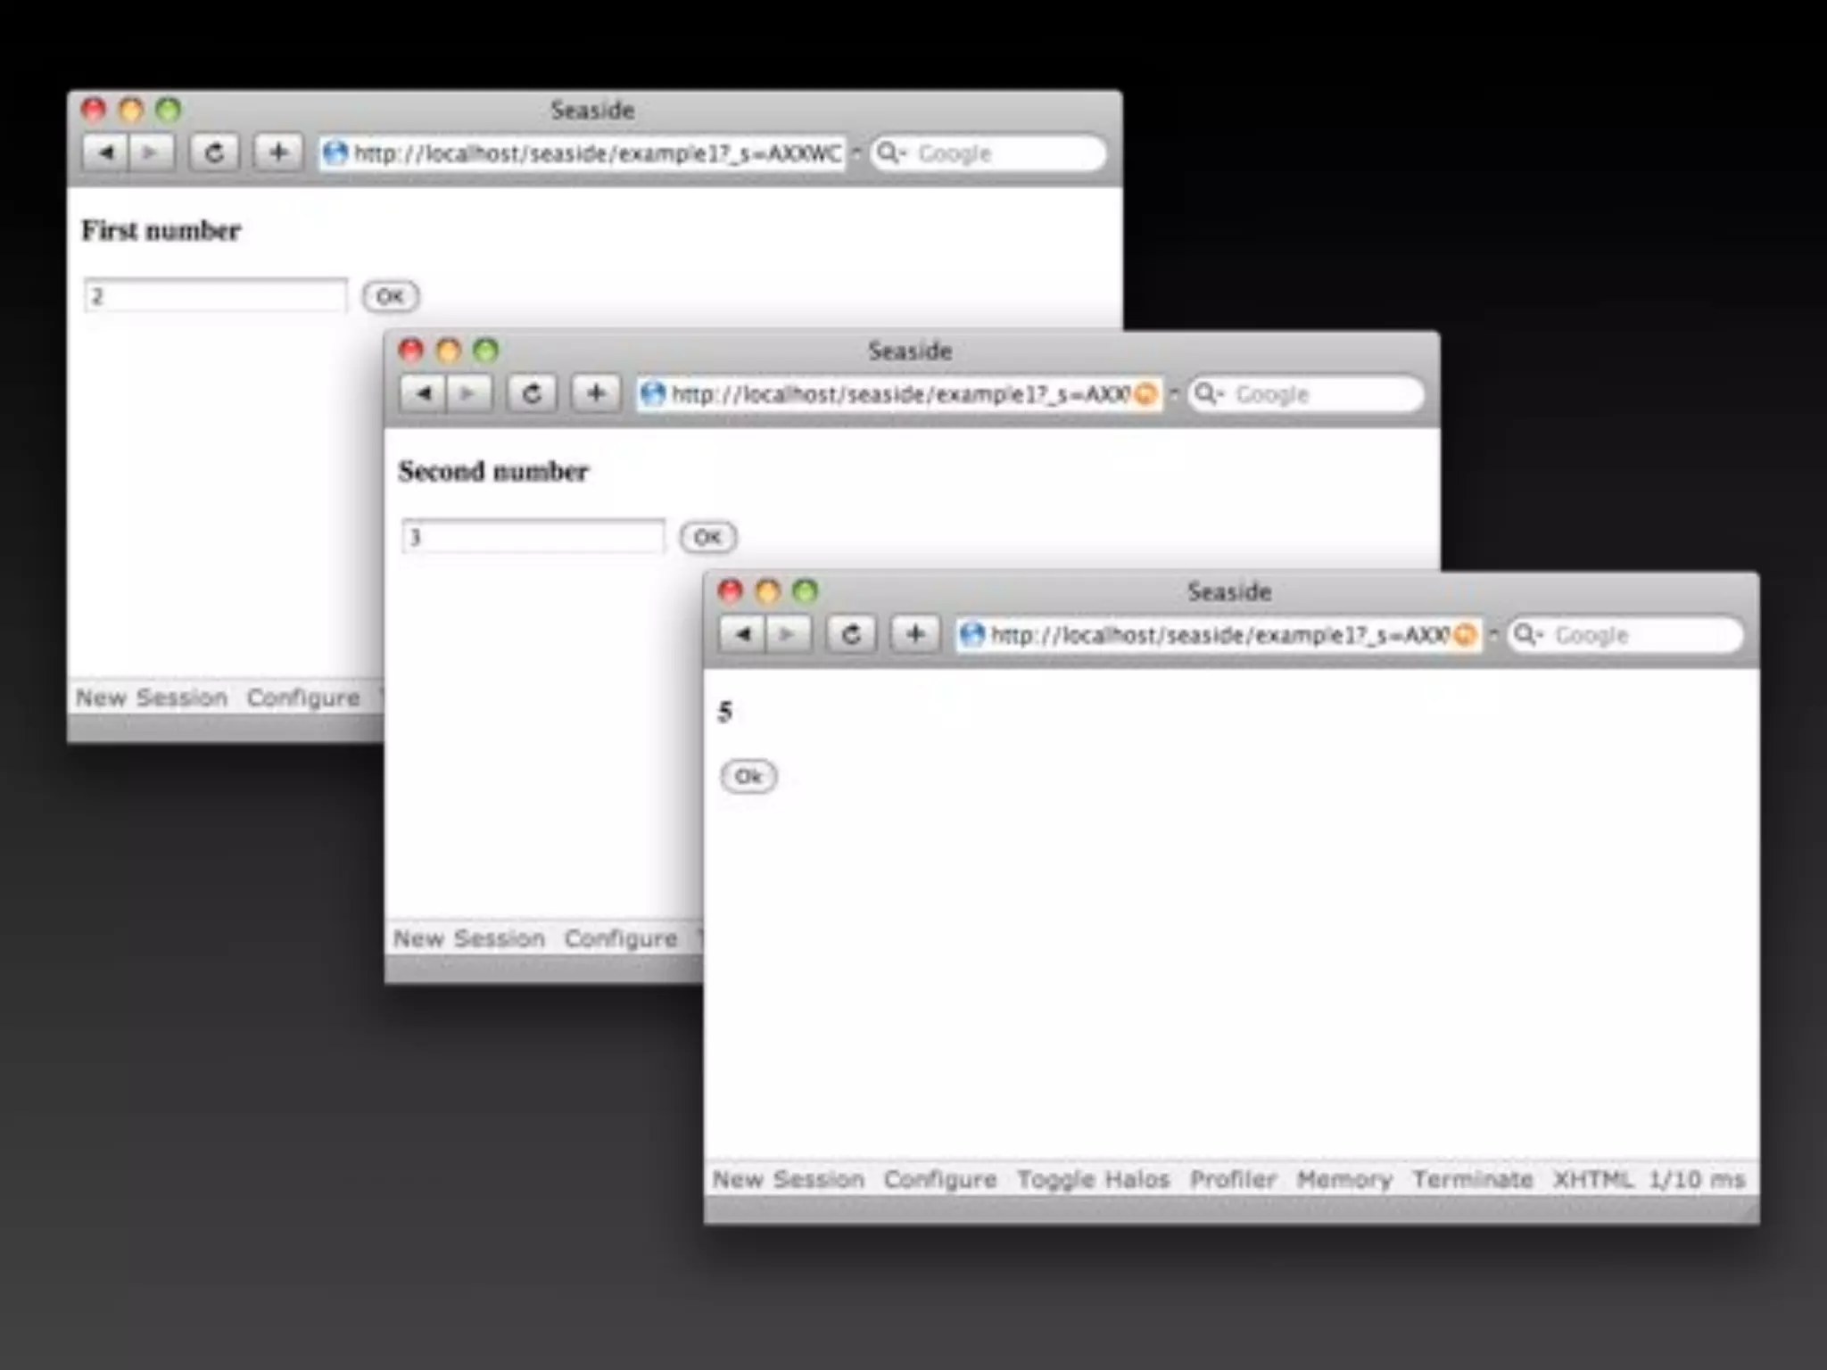Click the Second number text field containing 3

(x=533, y=536)
